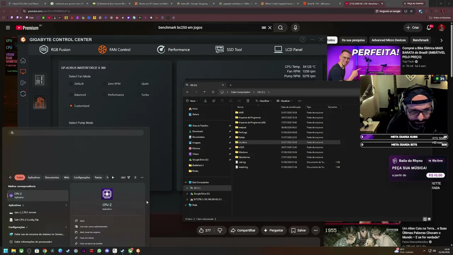
Task: Click the YouTube search box
Action: tap(209, 28)
